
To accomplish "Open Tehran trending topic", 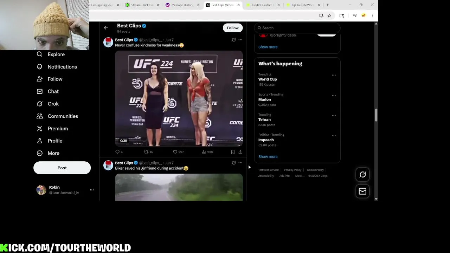I will [x=264, y=120].
